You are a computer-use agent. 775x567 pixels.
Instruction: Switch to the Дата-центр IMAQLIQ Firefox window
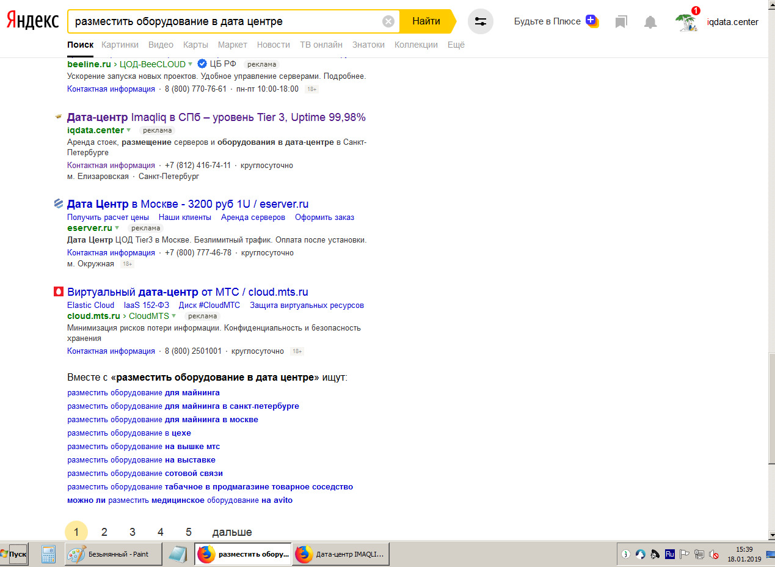[x=341, y=554]
